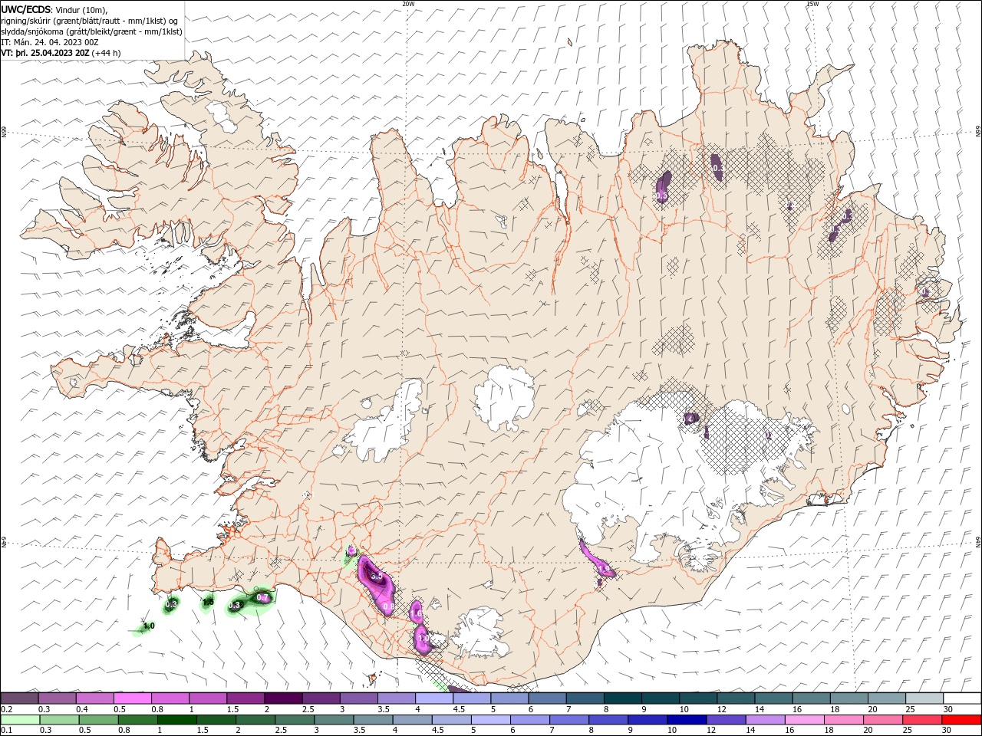Click the 0.5 green rain legend swatch
This screenshot has width=982, height=736.
[98, 719]
